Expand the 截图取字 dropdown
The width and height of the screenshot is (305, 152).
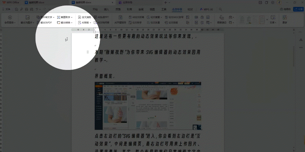[x=65, y=17]
